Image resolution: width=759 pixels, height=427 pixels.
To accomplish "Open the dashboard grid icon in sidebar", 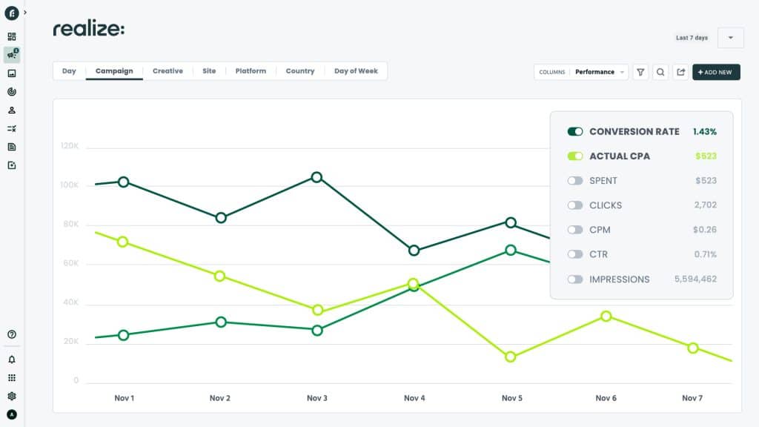I will coord(12,36).
